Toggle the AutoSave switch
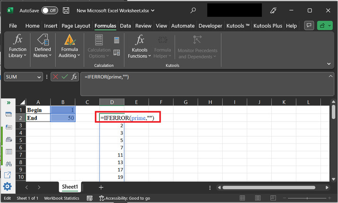The image size is (338, 203). 50,10
